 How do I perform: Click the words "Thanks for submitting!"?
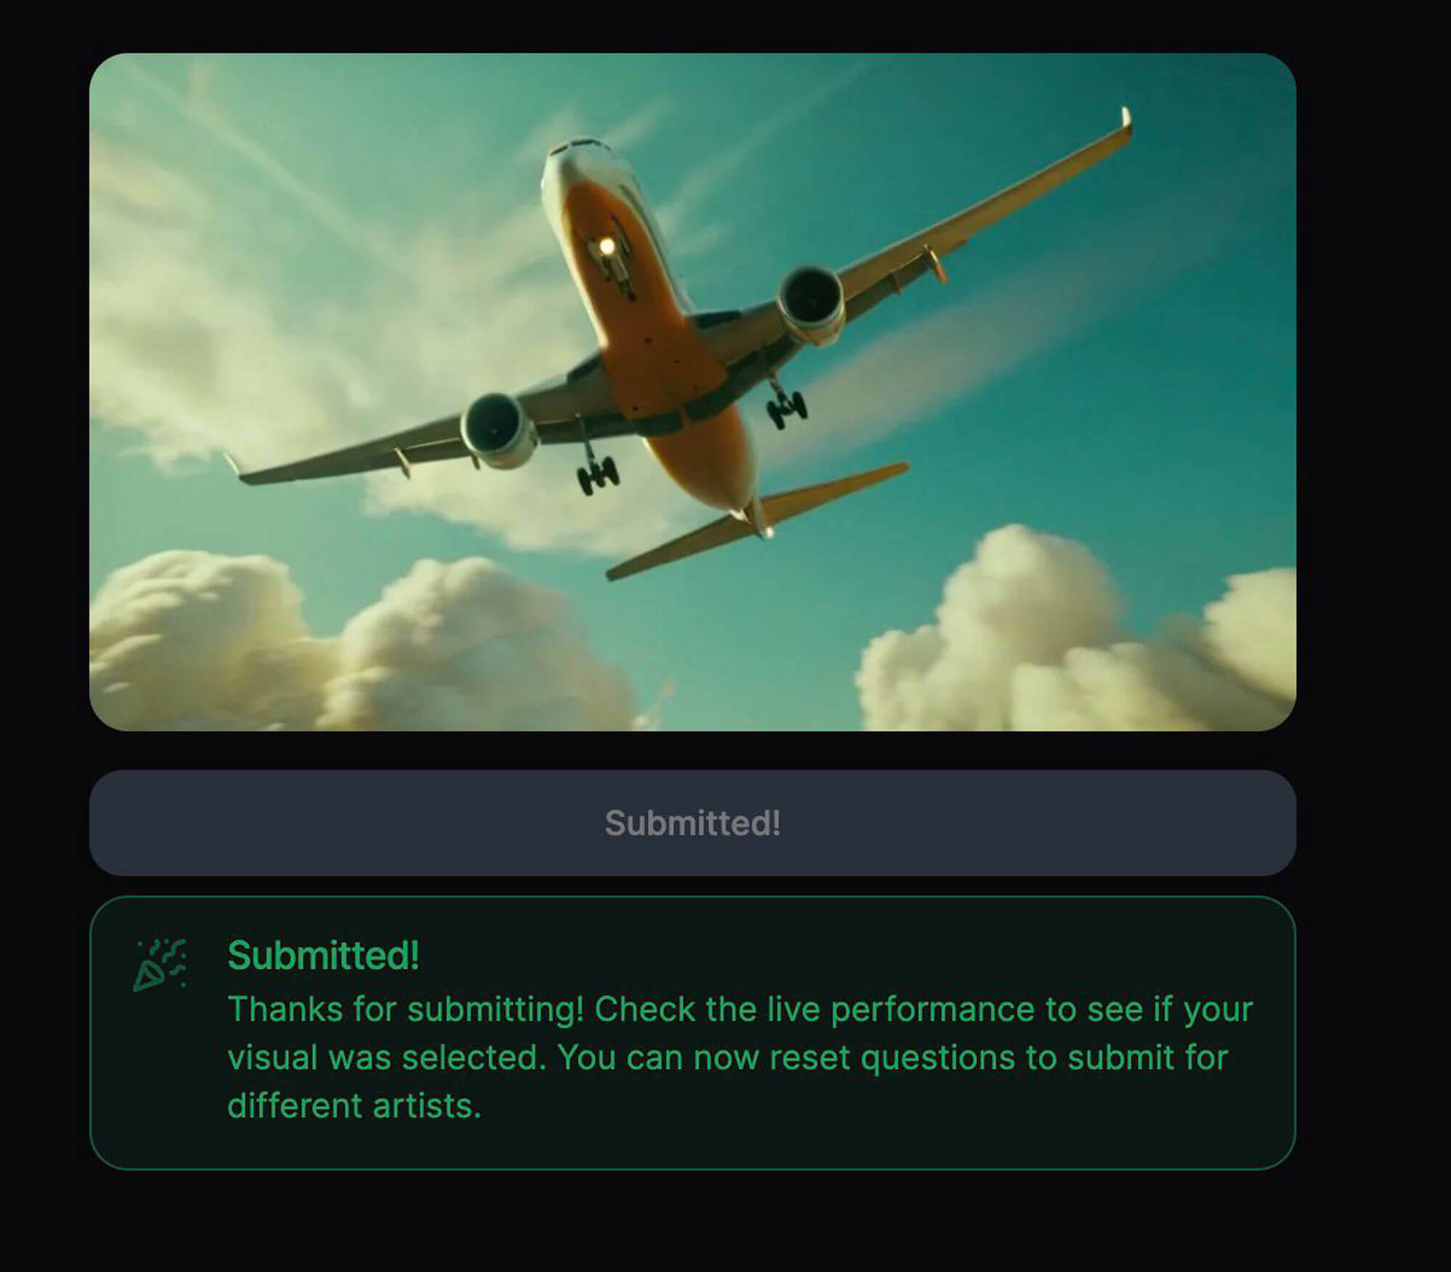[x=406, y=1009]
